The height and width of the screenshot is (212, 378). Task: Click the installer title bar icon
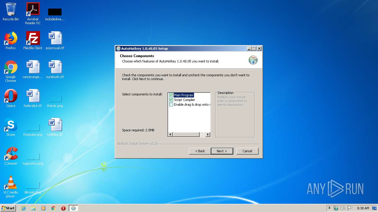118,49
